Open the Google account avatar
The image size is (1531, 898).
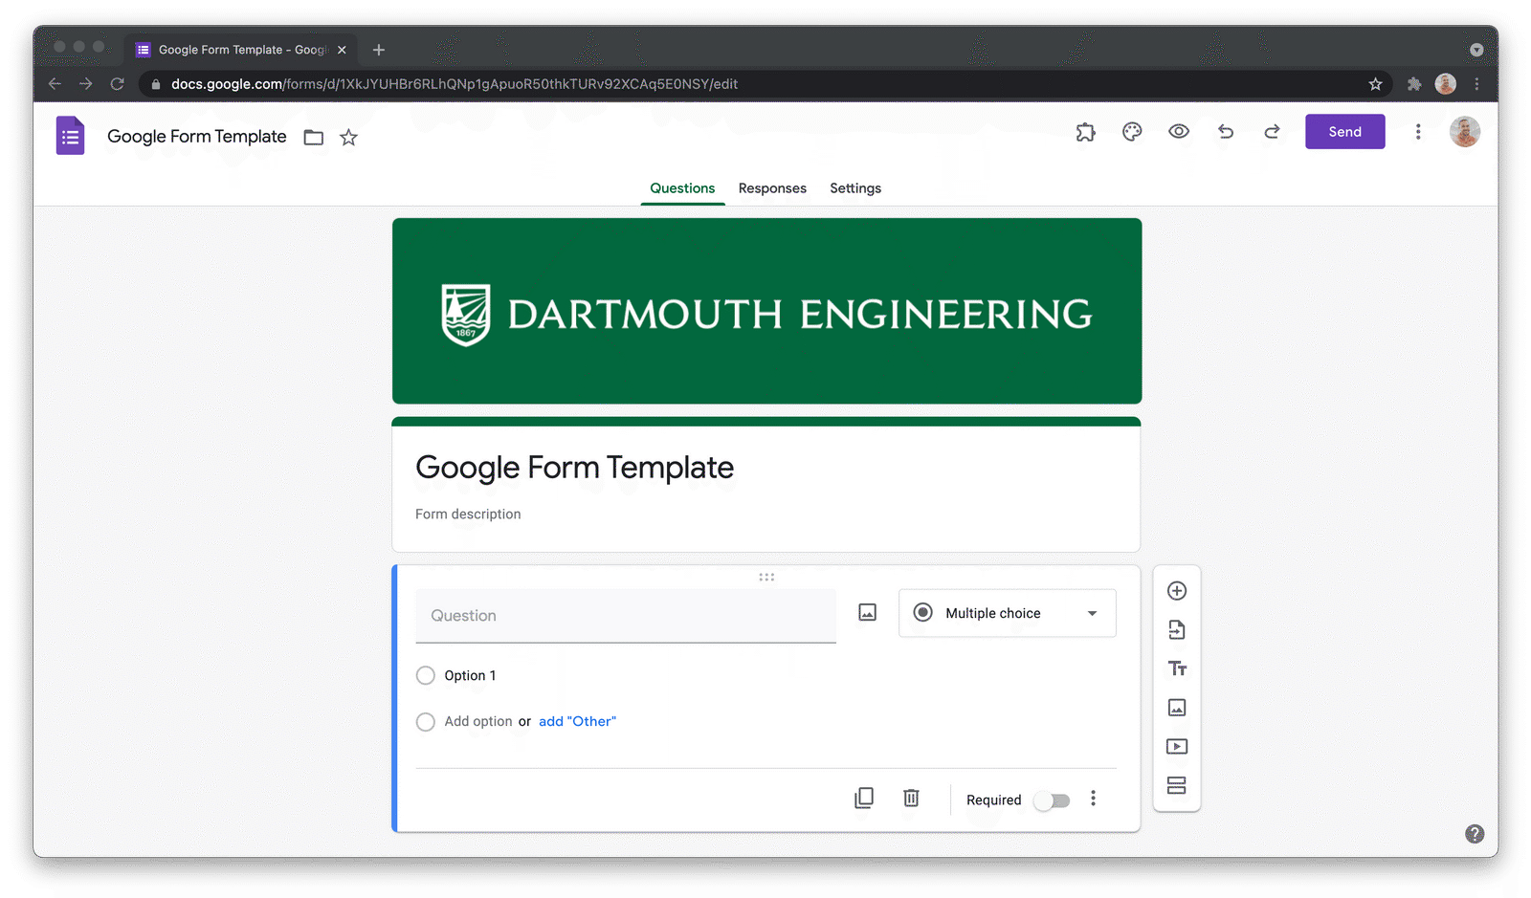click(1465, 132)
